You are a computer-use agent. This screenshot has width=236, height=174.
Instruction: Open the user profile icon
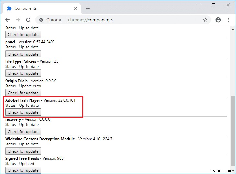point(218,20)
